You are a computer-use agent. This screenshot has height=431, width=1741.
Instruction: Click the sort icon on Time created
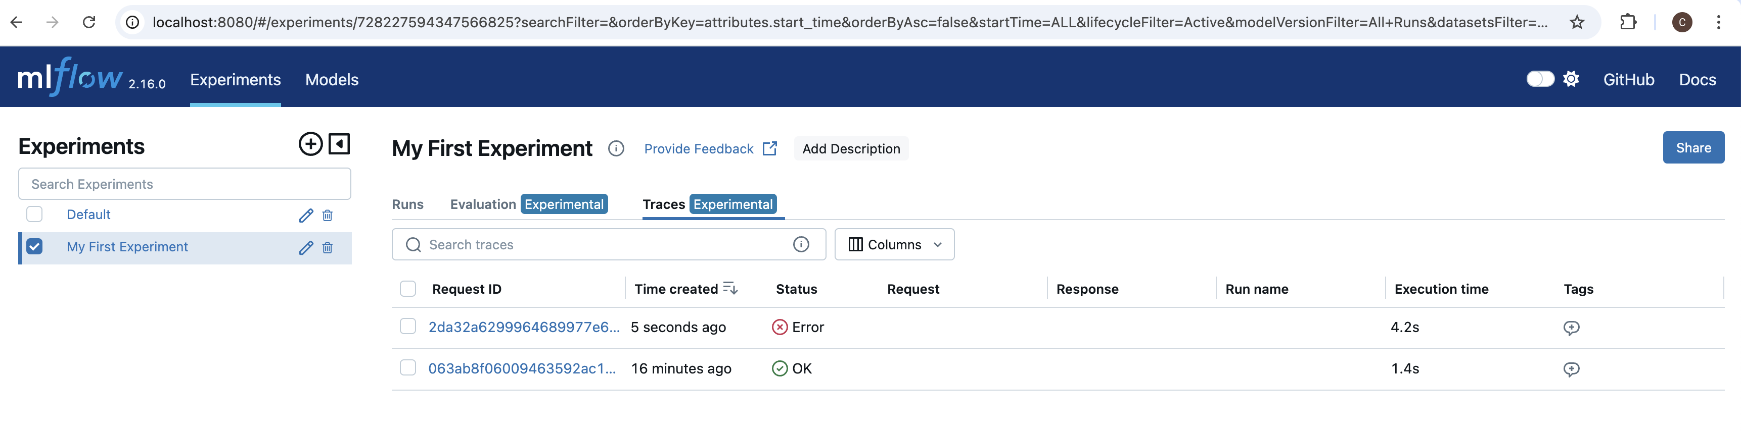pos(730,289)
